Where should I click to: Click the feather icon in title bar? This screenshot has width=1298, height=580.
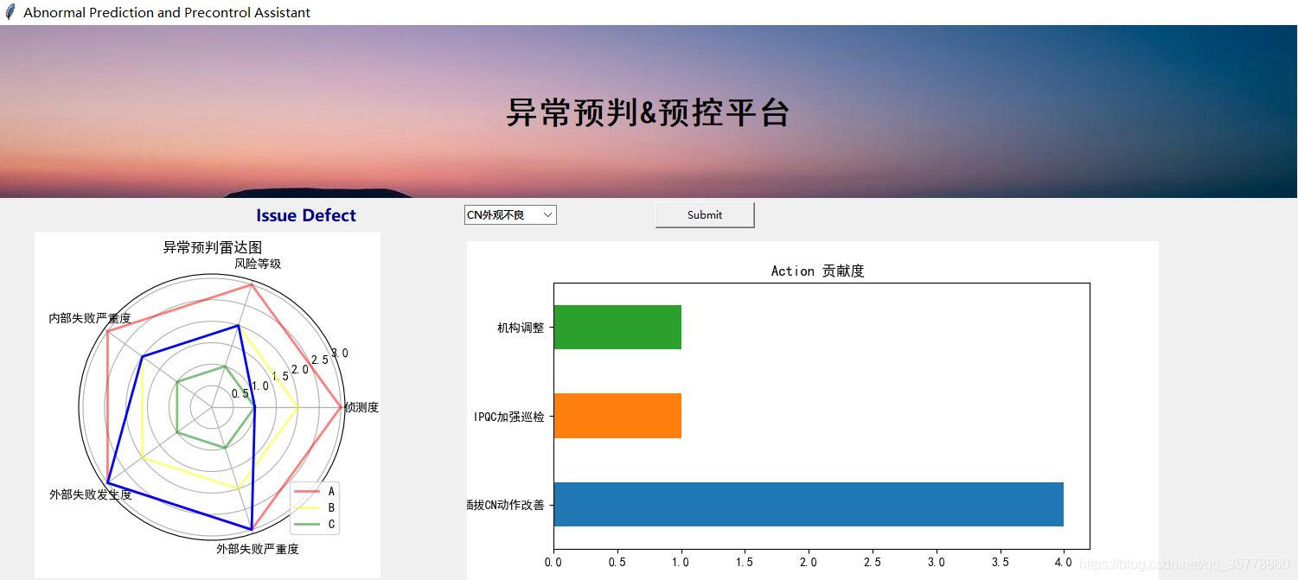point(10,12)
